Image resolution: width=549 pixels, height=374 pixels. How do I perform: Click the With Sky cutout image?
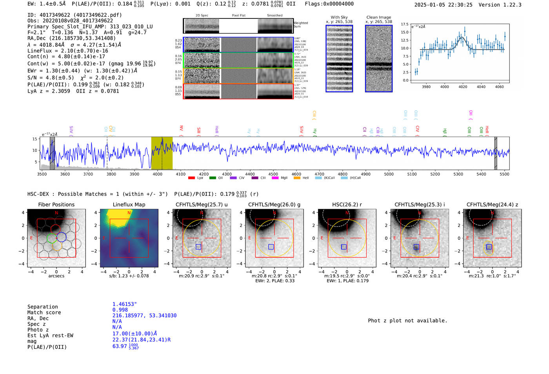[x=339, y=58]
